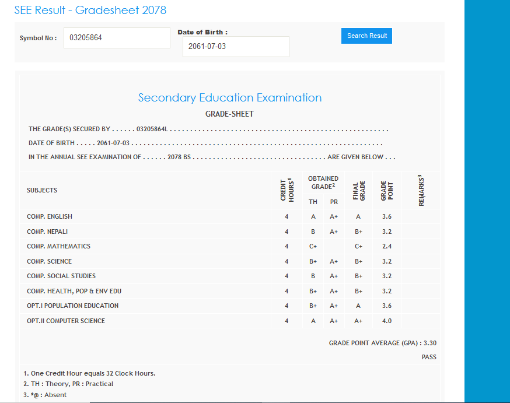Viewport: 510px width, 403px height.
Task: Click the Symbol No label
Action: click(38, 38)
